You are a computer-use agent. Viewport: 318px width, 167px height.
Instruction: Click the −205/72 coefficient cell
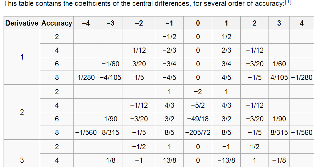(x=198, y=132)
